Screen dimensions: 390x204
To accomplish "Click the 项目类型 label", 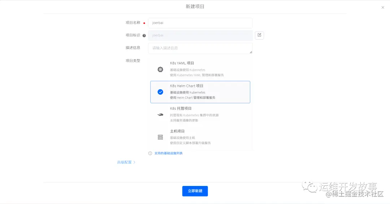I will pyautogui.click(x=133, y=60).
